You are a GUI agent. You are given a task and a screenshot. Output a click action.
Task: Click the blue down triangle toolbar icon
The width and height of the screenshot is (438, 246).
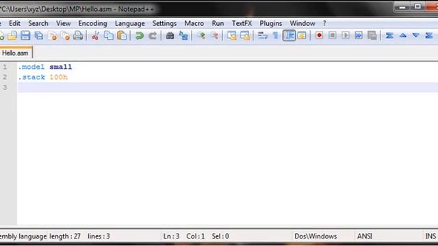point(415,36)
